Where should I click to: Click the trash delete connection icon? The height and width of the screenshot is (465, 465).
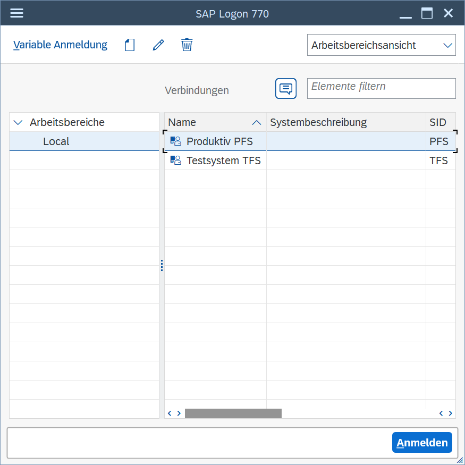187,45
